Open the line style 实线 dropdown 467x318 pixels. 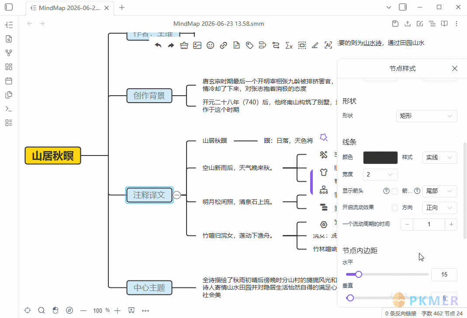[439, 158]
